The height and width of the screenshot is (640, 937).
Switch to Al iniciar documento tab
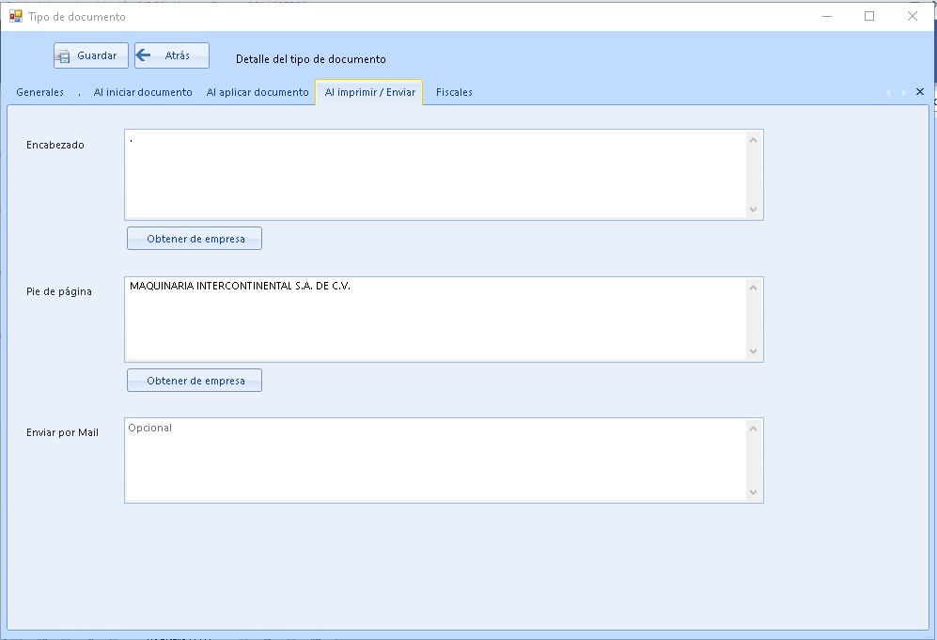pos(143,92)
